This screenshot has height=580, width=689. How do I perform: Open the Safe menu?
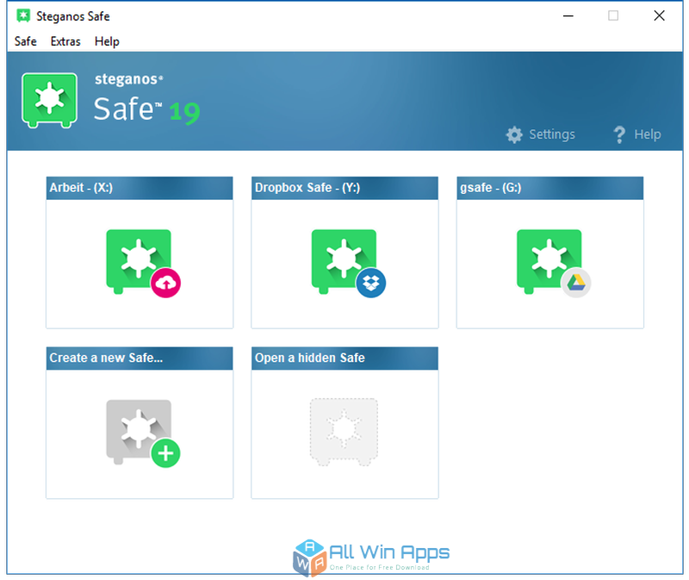(x=26, y=41)
